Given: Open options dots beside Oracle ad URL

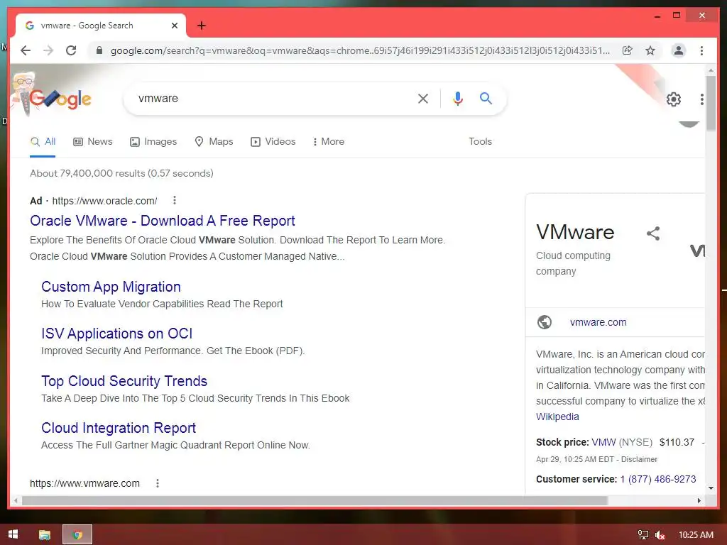Looking at the screenshot, I should click(x=175, y=200).
